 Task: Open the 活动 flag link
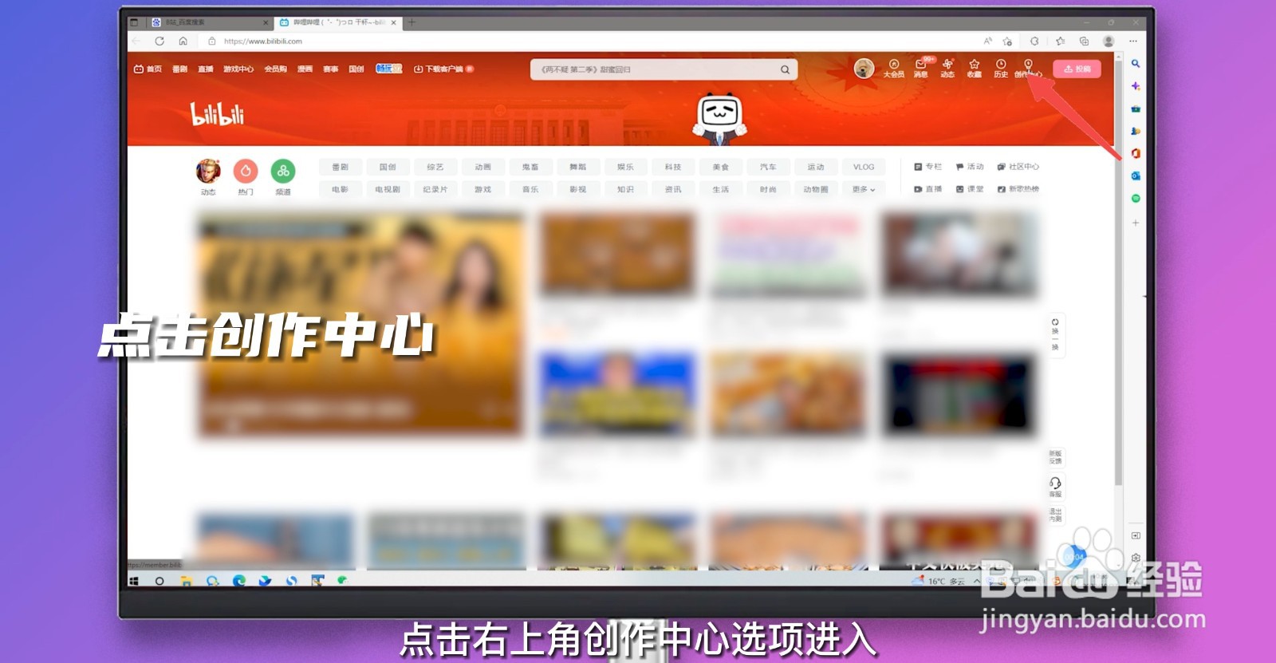(970, 167)
